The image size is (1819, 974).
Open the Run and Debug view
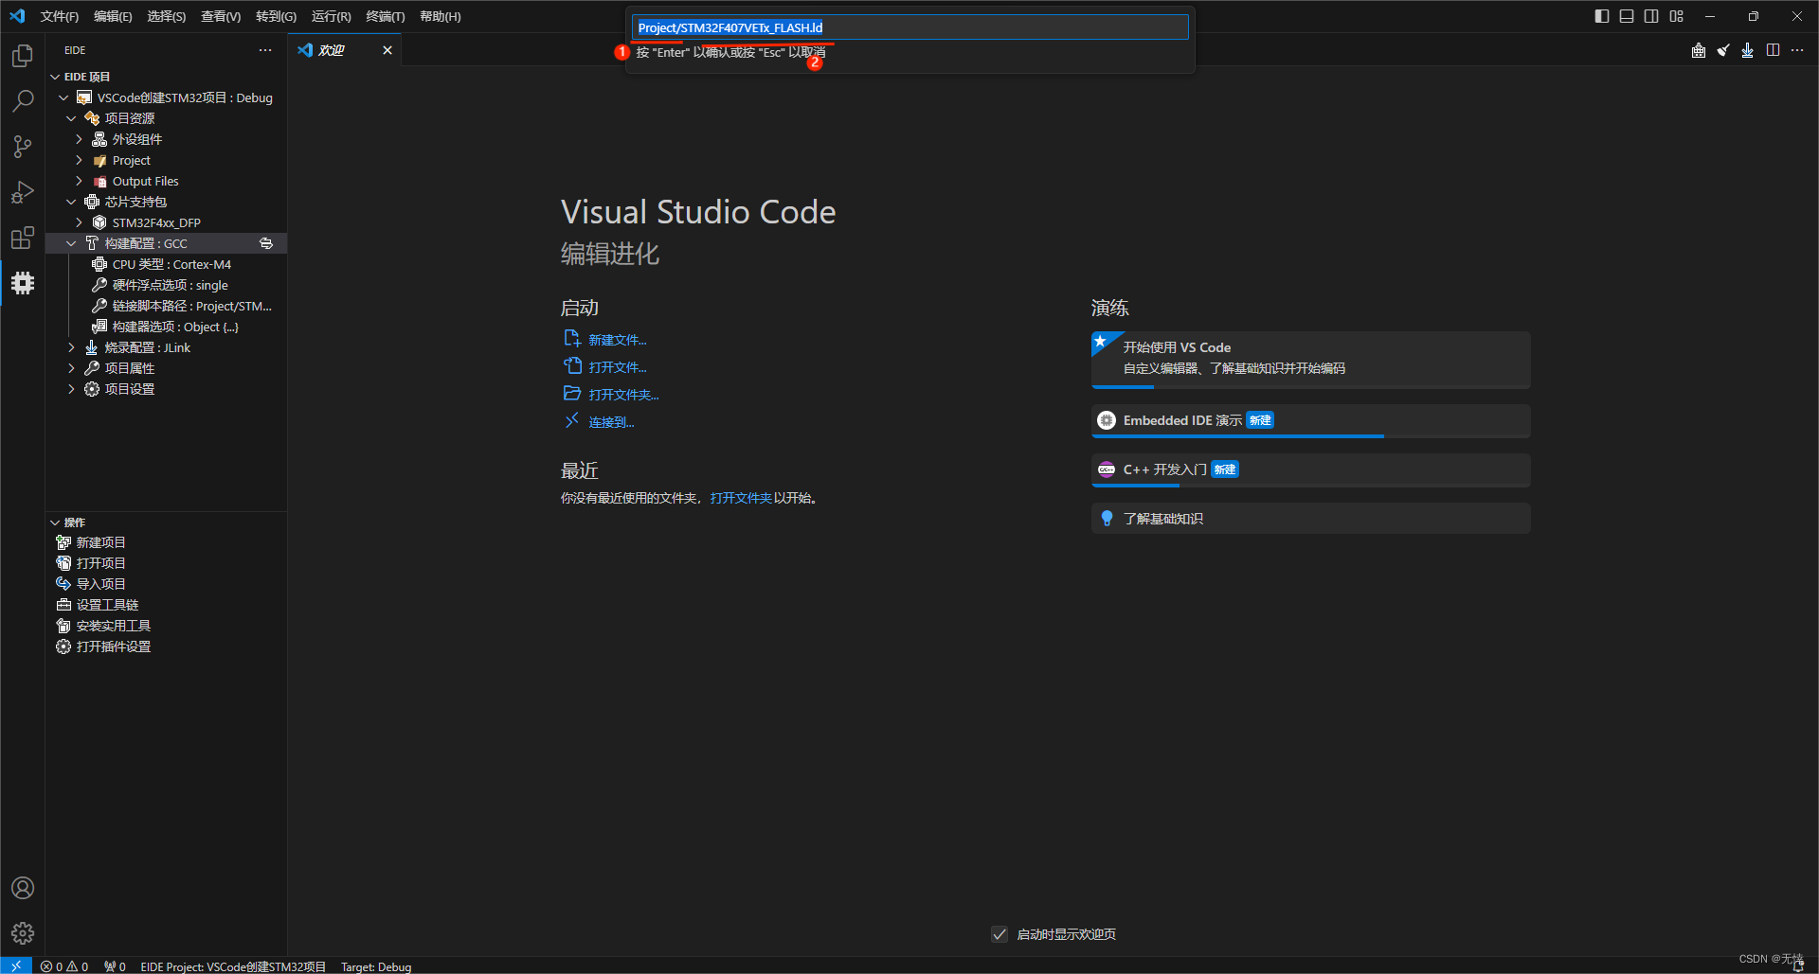(x=23, y=192)
